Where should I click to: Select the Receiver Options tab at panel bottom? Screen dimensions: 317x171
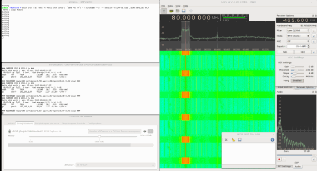click(305, 87)
